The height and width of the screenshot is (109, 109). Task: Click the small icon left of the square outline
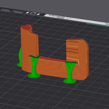pos(28,13)
